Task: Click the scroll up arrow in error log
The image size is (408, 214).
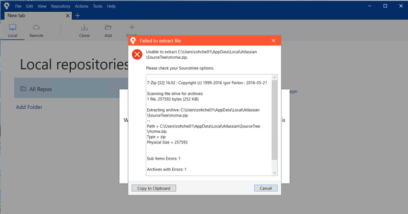Action: tap(274, 77)
